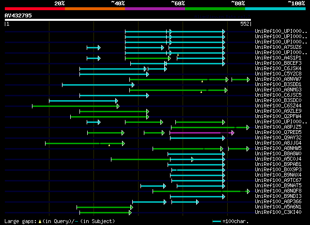This screenshot has height=225, width=310.
Task: Select the UniRef100_C6SZ44 label
Action: (x=278, y=106)
